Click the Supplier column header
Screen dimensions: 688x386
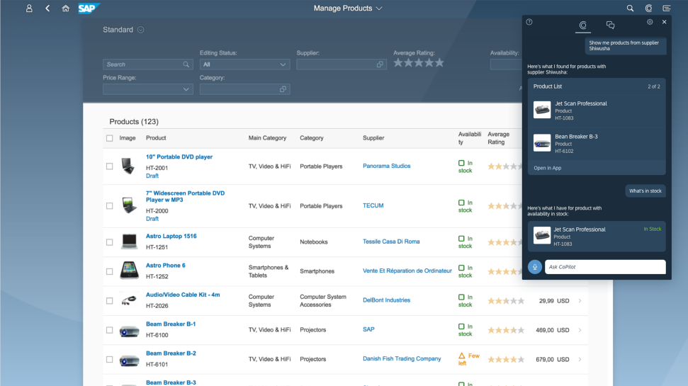click(x=373, y=138)
